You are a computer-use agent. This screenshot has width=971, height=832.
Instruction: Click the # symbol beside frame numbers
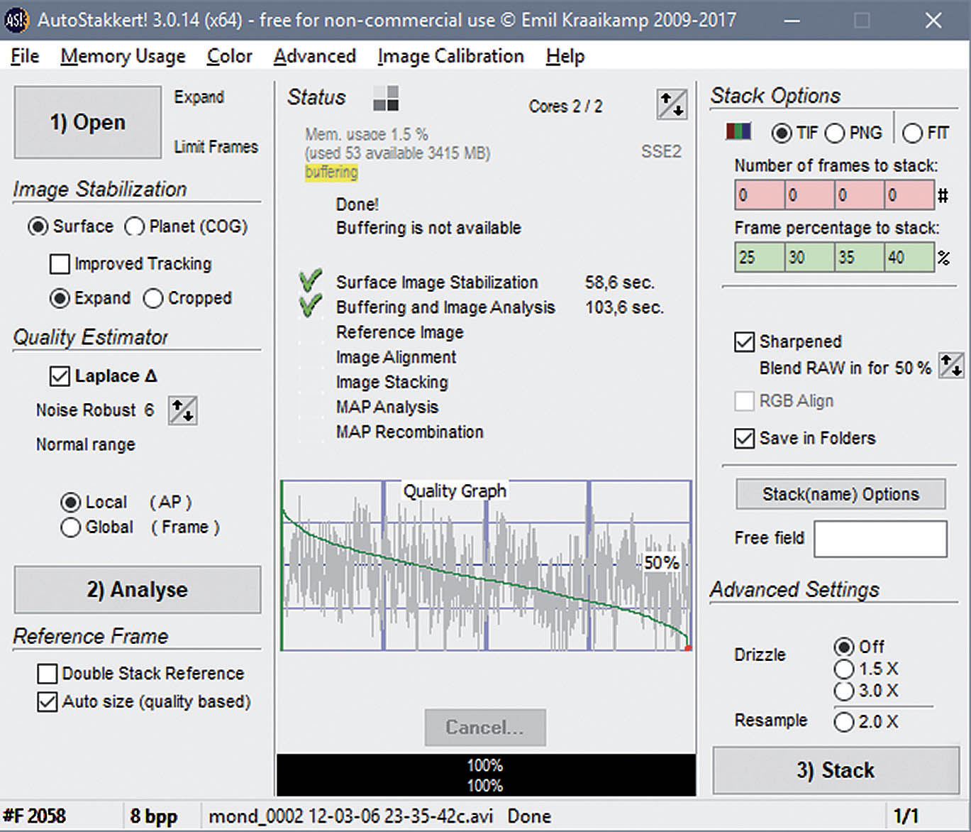tap(943, 195)
